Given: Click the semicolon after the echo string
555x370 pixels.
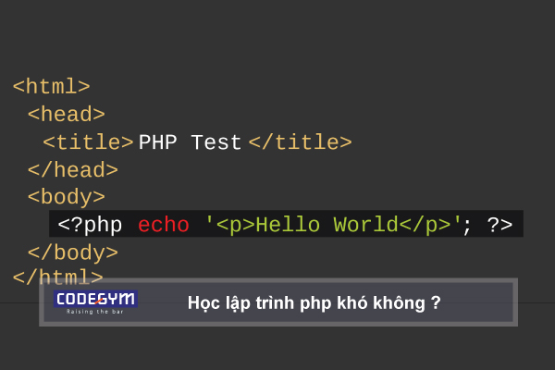Looking at the screenshot, I should [x=467, y=225].
